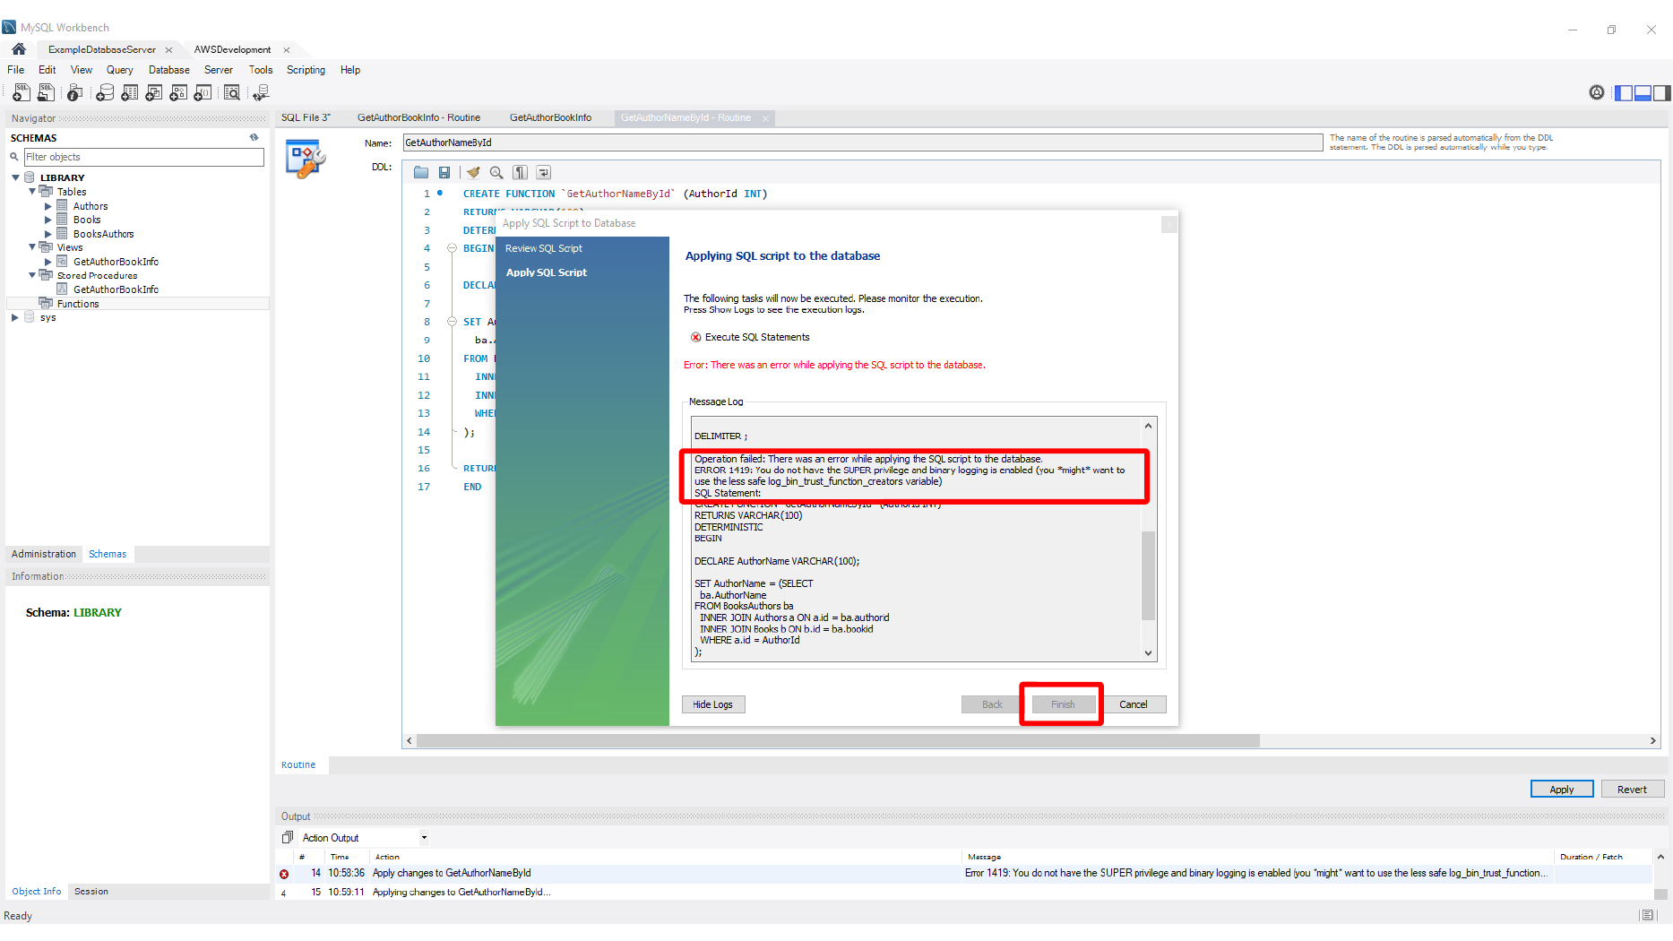Close the ExampleDatabaseServer connection tab
1673x941 pixels.
(168, 50)
